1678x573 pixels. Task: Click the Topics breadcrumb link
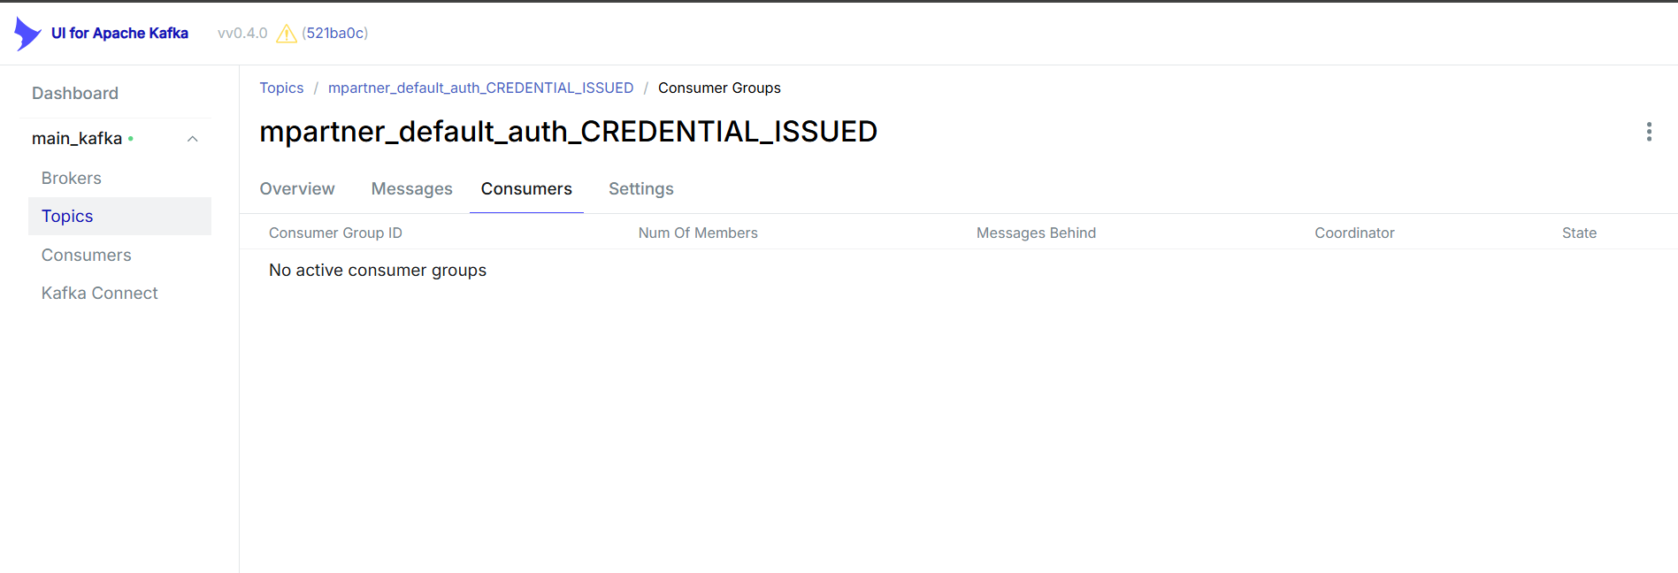[x=281, y=88]
